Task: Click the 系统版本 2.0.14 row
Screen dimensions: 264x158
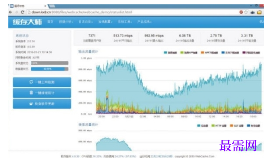Action: (x=25, y=41)
